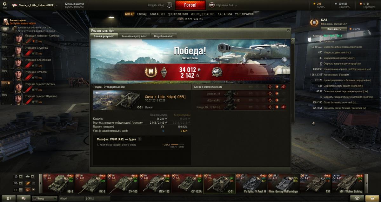The width and height of the screenshot is (381, 202).
Task: Uncheck the checked tank filter checkbox in carousel
Action: pos(34,190)
